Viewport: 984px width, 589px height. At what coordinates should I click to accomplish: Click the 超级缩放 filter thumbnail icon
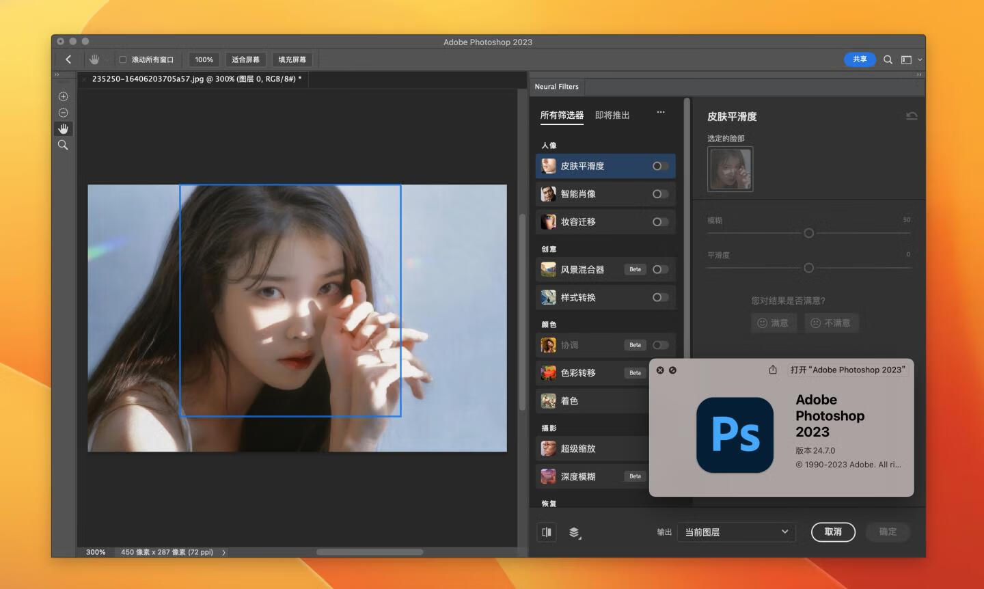pyautogui.click(x=548, y=449)
